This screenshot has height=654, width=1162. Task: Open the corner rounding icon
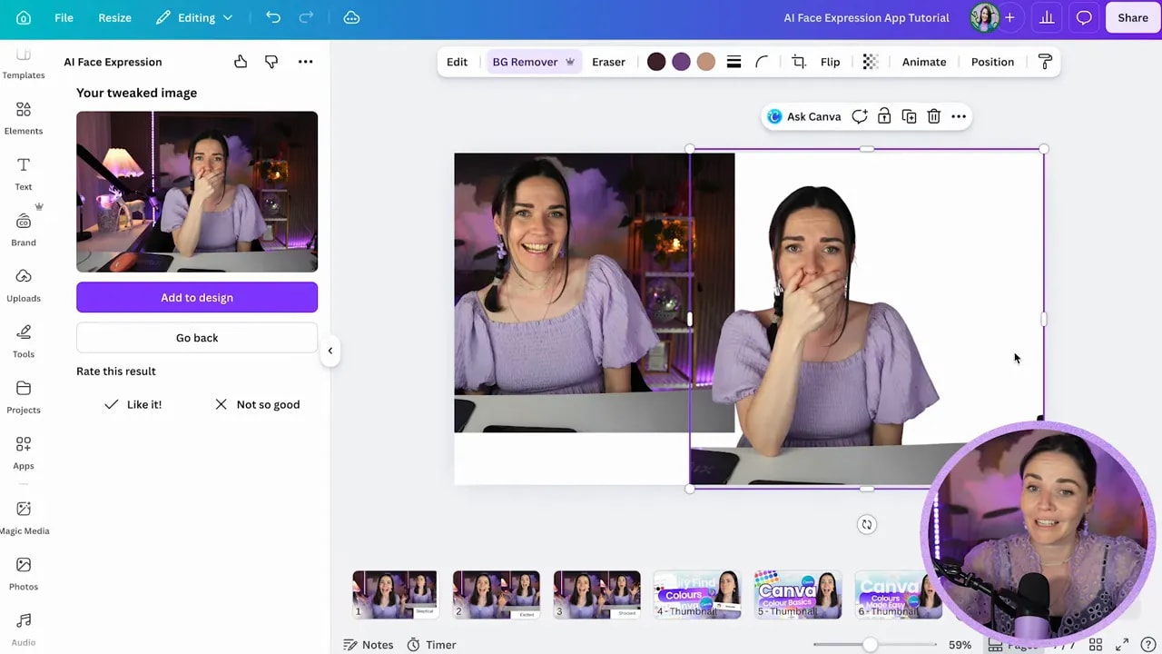[x=762, y=62]
